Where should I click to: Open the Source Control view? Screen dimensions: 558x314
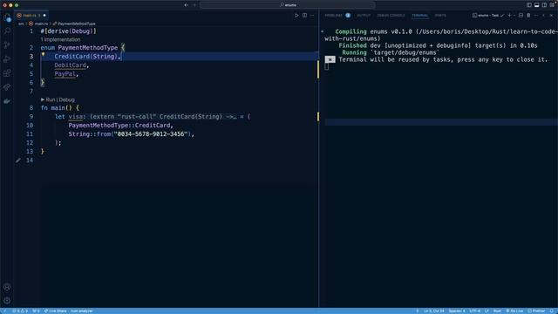pos(7,45)
